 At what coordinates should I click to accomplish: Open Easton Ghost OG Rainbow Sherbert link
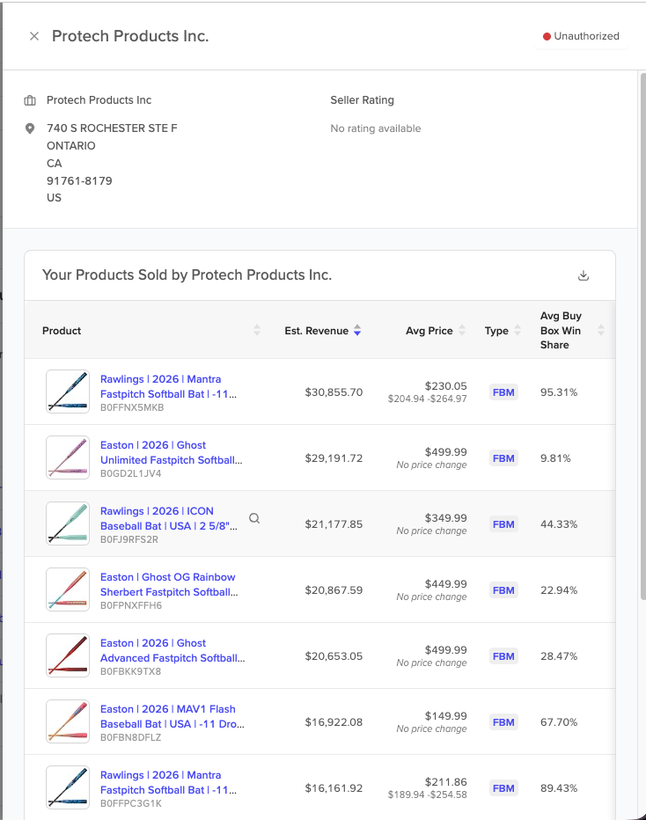(x=169, y=584)
